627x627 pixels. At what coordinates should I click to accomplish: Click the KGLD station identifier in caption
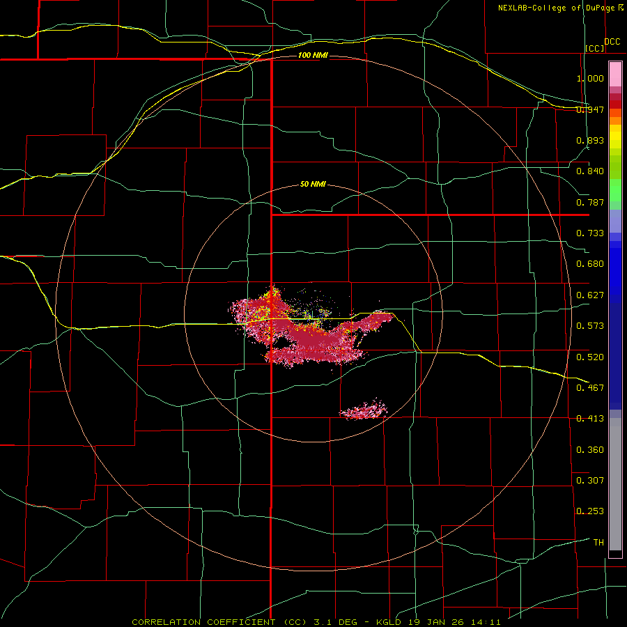[390, 622]
